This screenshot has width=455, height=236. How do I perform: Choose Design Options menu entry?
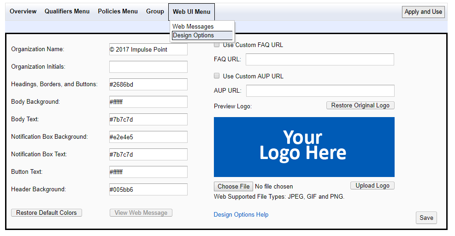pos(202,35)
